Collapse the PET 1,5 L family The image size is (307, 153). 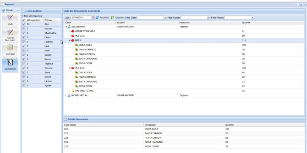pyautogui.click(x=69, y=68)
